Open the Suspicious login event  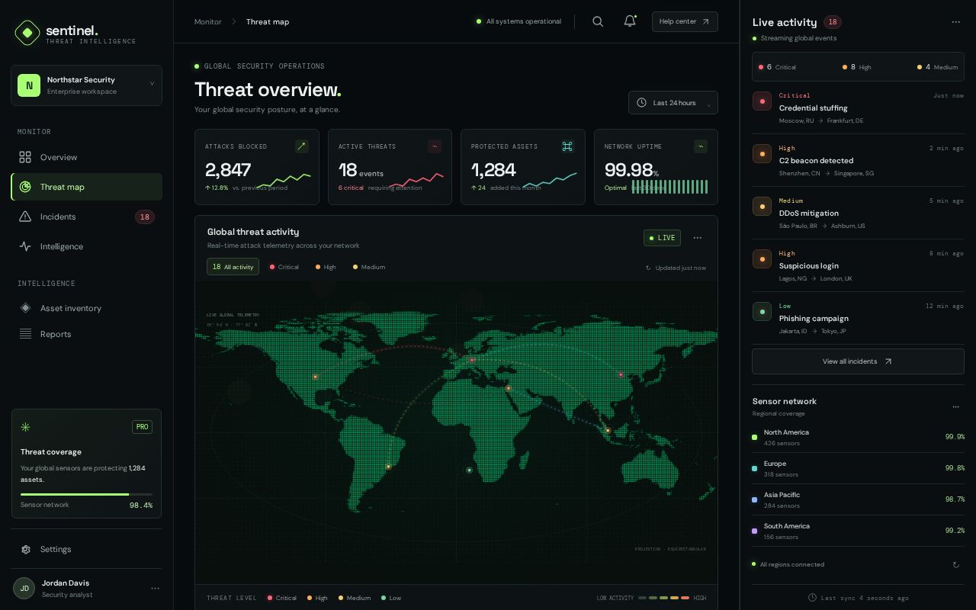pos(858,265)
